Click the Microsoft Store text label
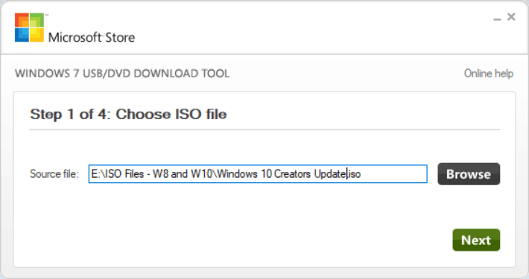 pos(92,37)
